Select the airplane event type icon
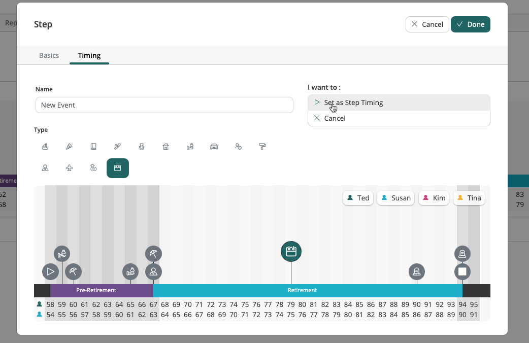529x343 pixels. (69, 168)
